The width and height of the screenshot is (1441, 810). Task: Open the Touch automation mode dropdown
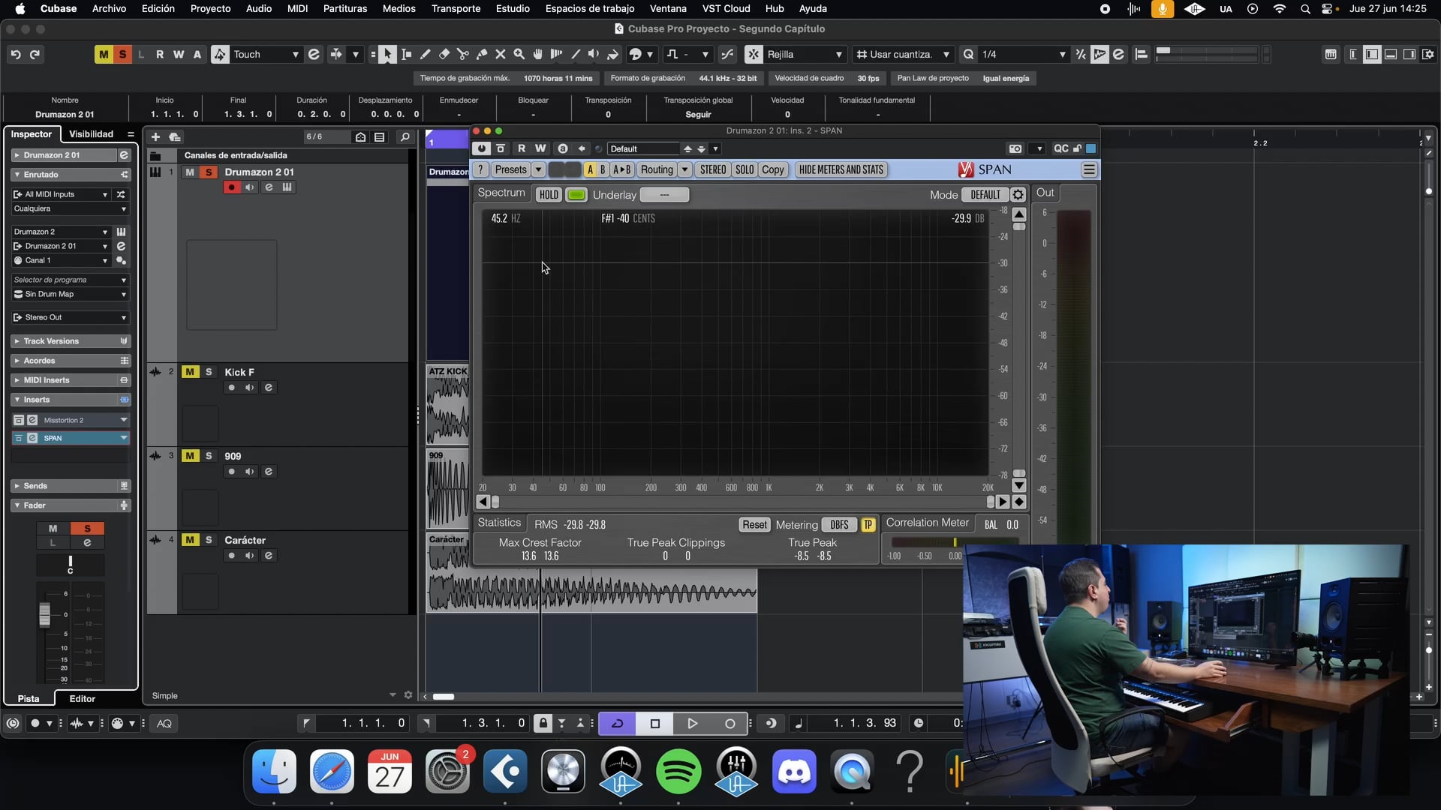[265, 54]
